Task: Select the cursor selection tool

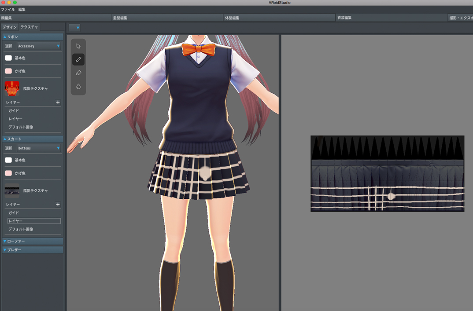Action: pyautogui.click(x=78, y=46)
